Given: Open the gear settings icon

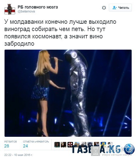Looking at the screenshot, I should 104,8.
